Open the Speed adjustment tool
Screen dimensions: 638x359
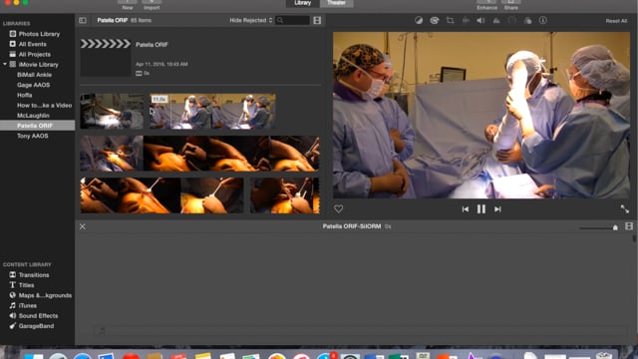pyautogui.click(x=511, y=20)
